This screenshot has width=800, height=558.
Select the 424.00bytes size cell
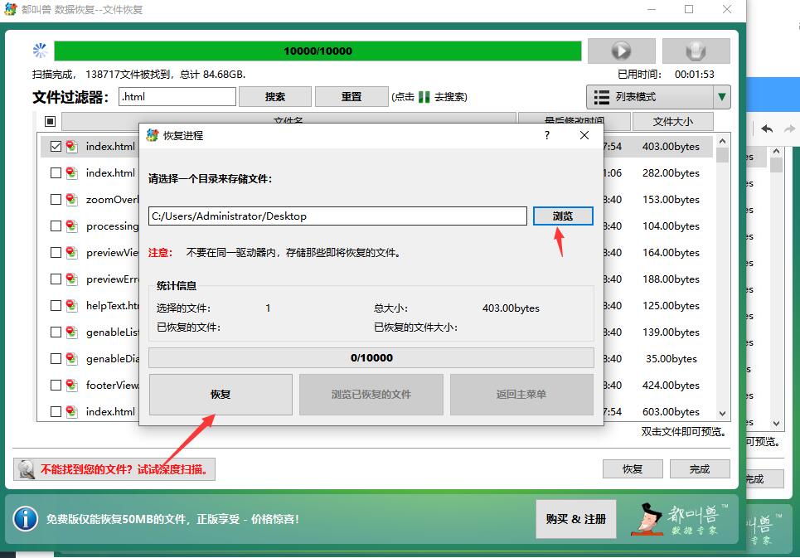tap(671, 385)
